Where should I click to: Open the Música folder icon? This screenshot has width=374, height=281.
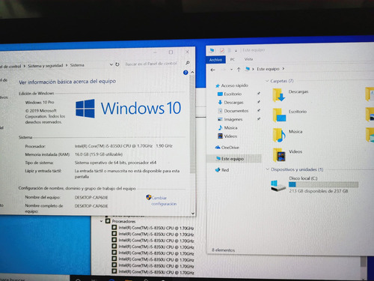pos(279,135)
